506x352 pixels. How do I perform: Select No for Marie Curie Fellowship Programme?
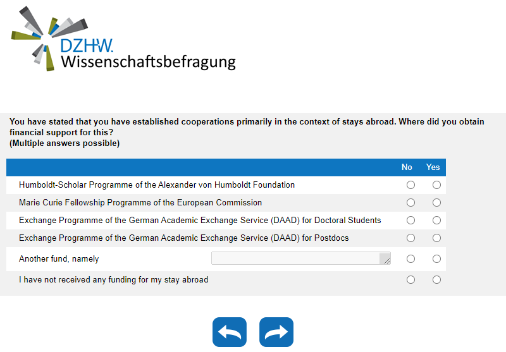tap(411, 203)
